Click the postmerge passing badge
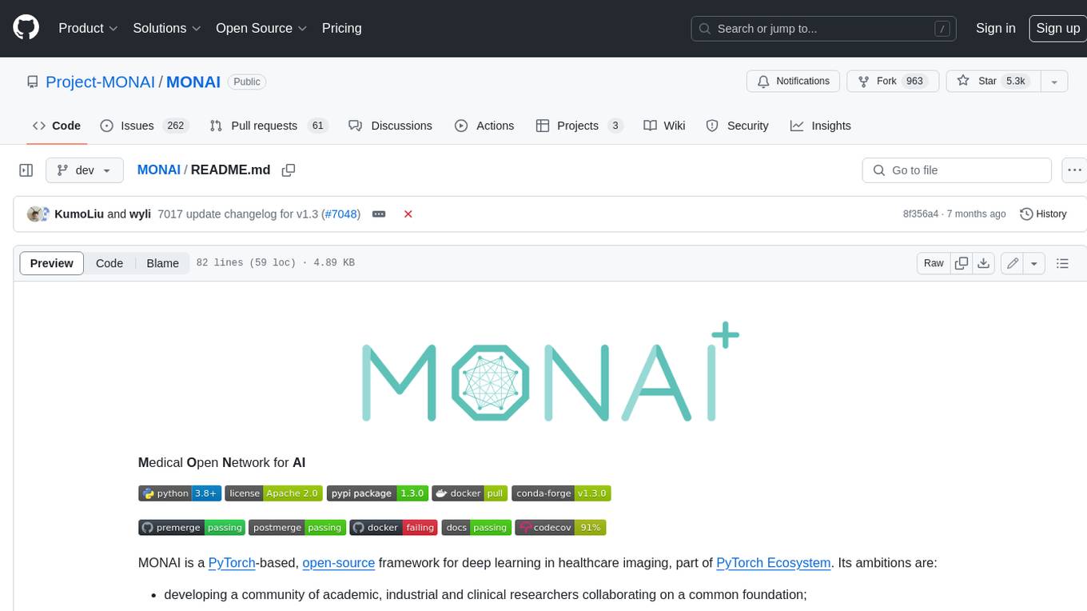 297,527
